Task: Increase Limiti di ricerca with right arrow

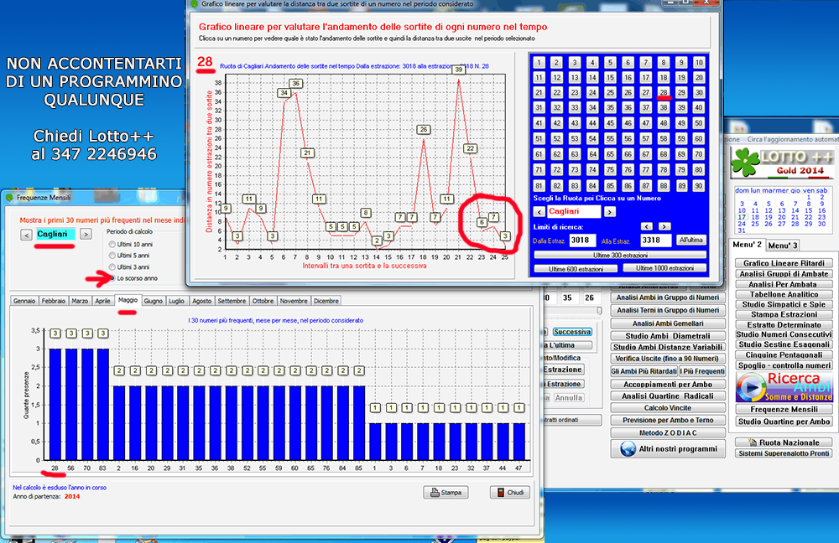Action: pyautogui.click(x=664, y=226)
